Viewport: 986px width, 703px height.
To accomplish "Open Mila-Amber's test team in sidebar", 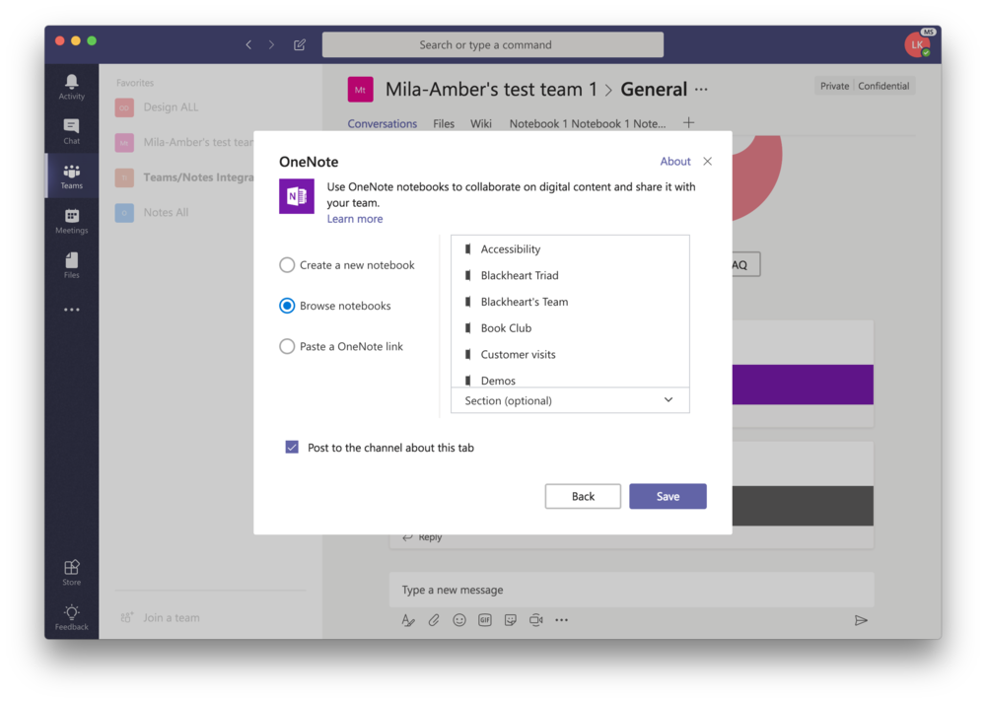I will (x=183, y=143).
